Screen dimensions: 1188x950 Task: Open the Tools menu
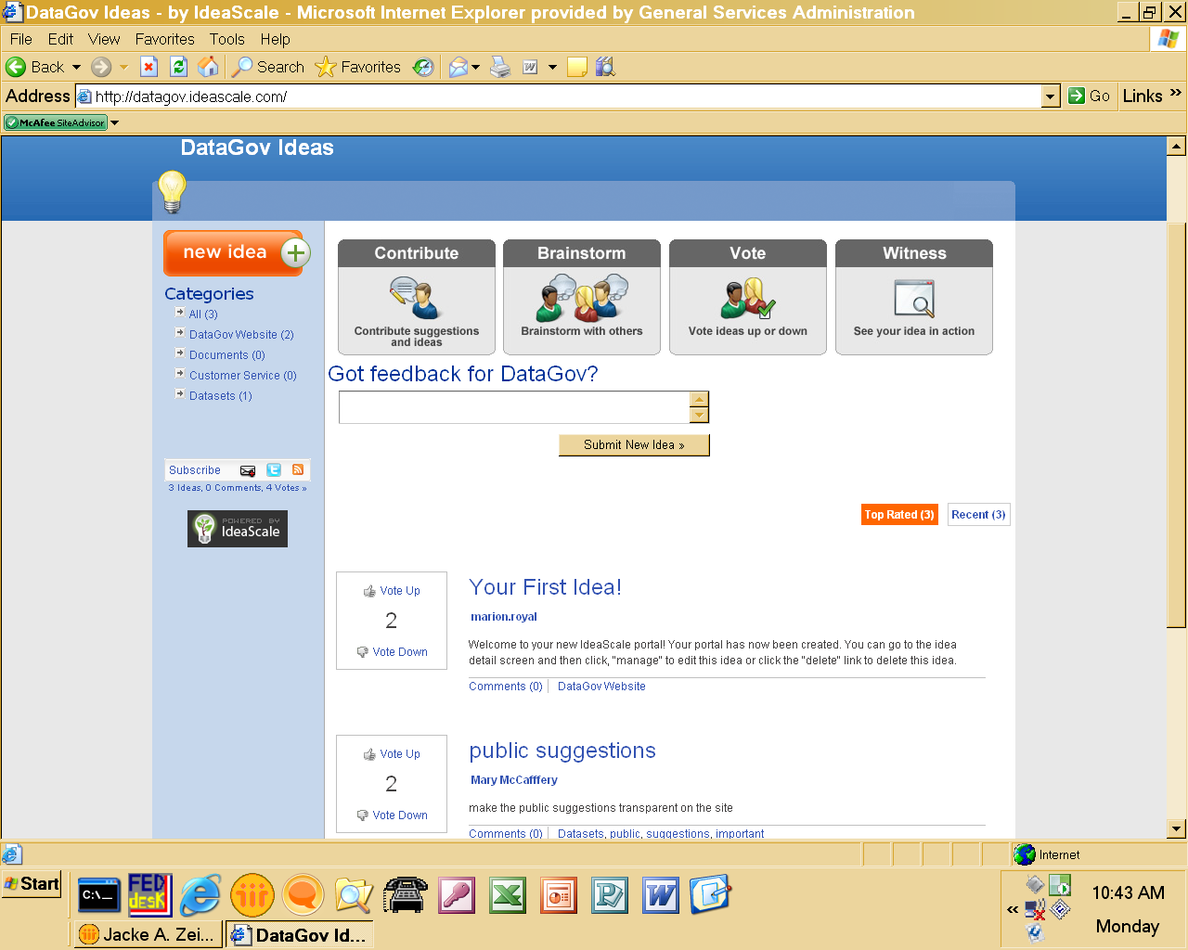click(x=226, y=39)
